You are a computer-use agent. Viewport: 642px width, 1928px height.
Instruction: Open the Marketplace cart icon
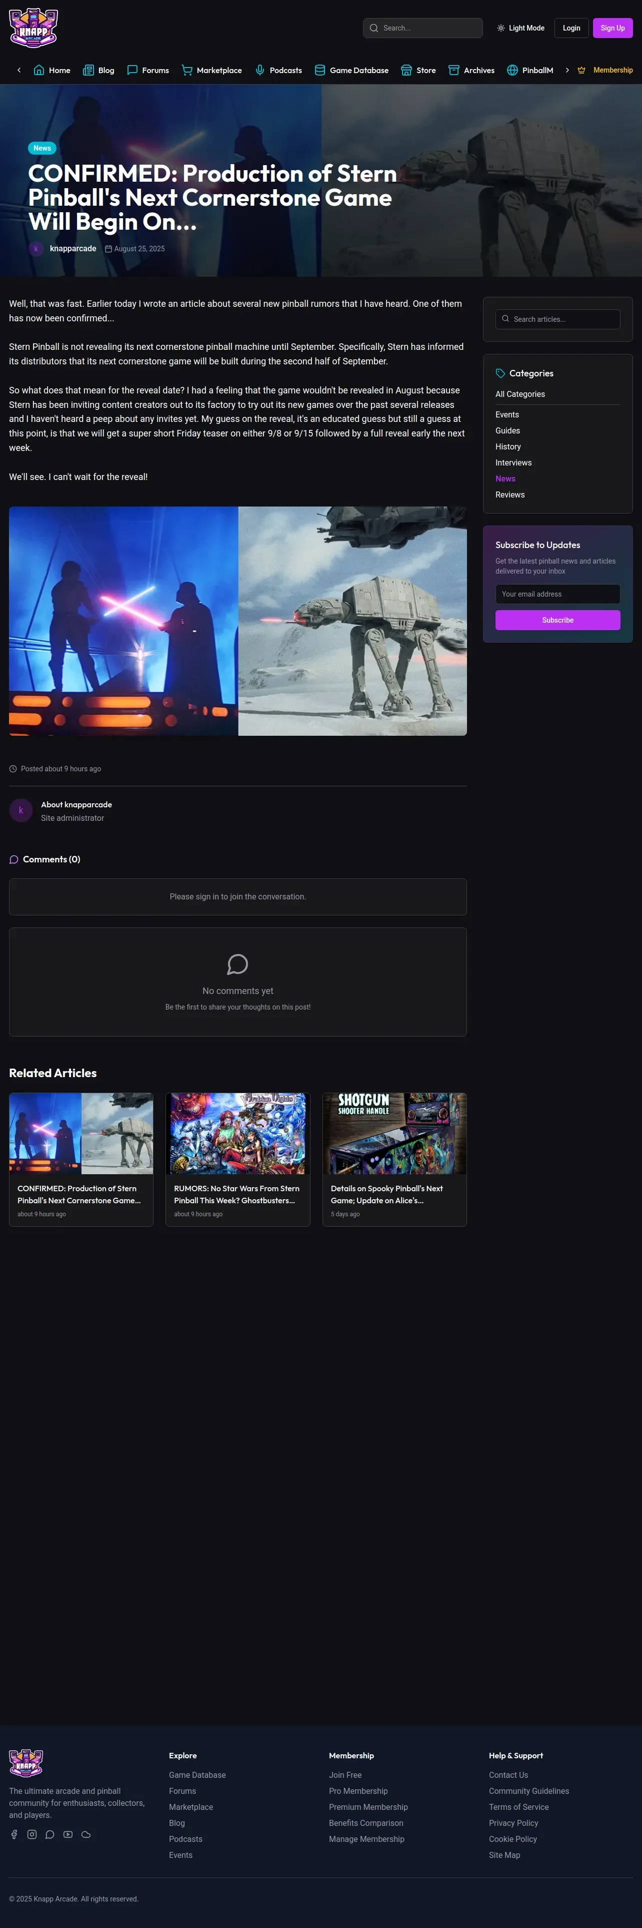tap(187, 71)
